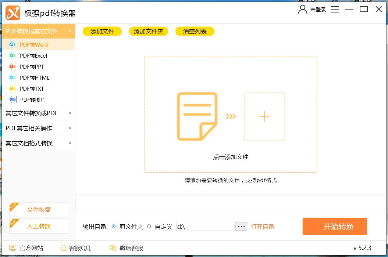Click the 添加文件 button
This screenshot has height=257, width=388.
102,31
